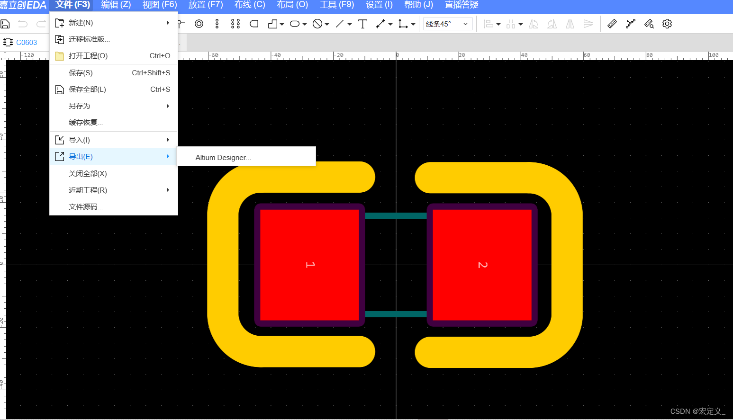The width and height of the screenshot is (733, 420).
Task: Open the distribute tool dropdown arrow
Action: (x=520, y=24)
